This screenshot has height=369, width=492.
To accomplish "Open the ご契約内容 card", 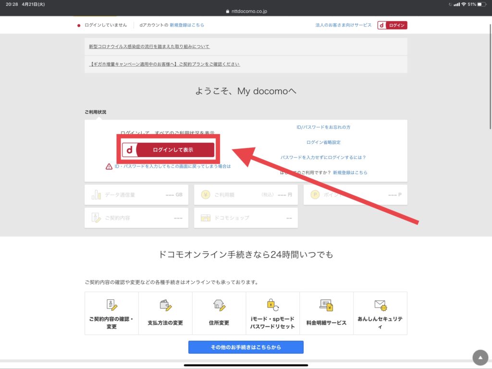I will [136, 218].
